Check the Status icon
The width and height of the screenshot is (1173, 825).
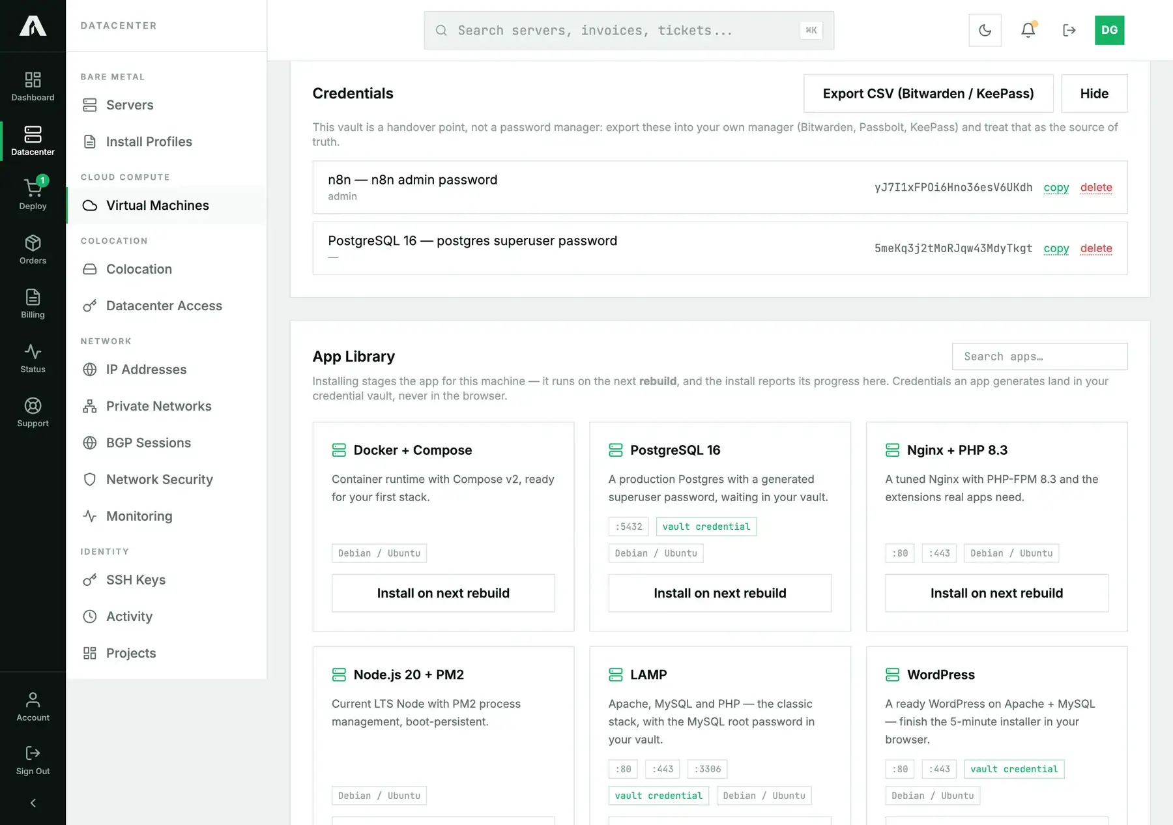[x=33, y=358]
